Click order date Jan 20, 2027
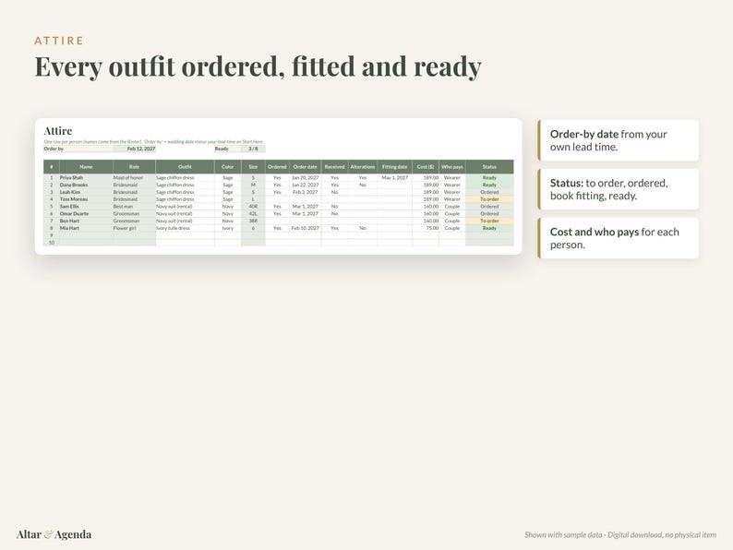Image resolution: width=733 pixels, height=550 pixels. [306, 177]
